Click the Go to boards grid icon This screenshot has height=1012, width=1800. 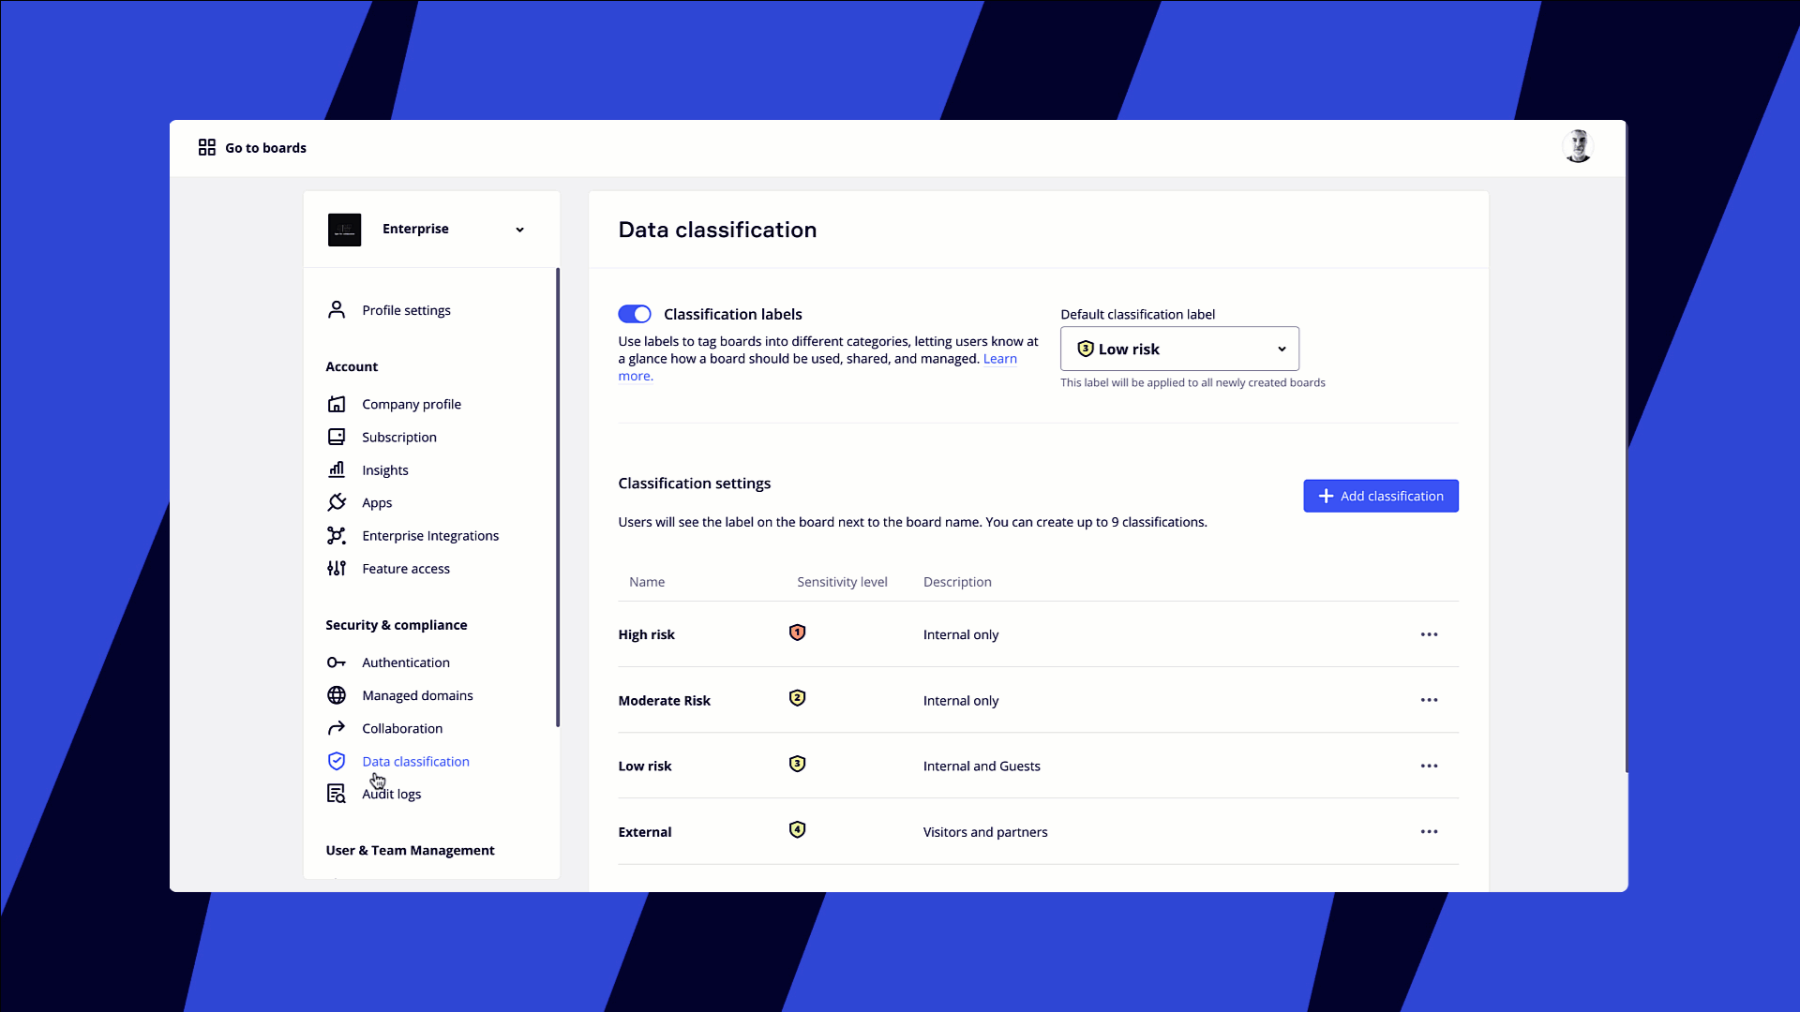tap(207, 147)
